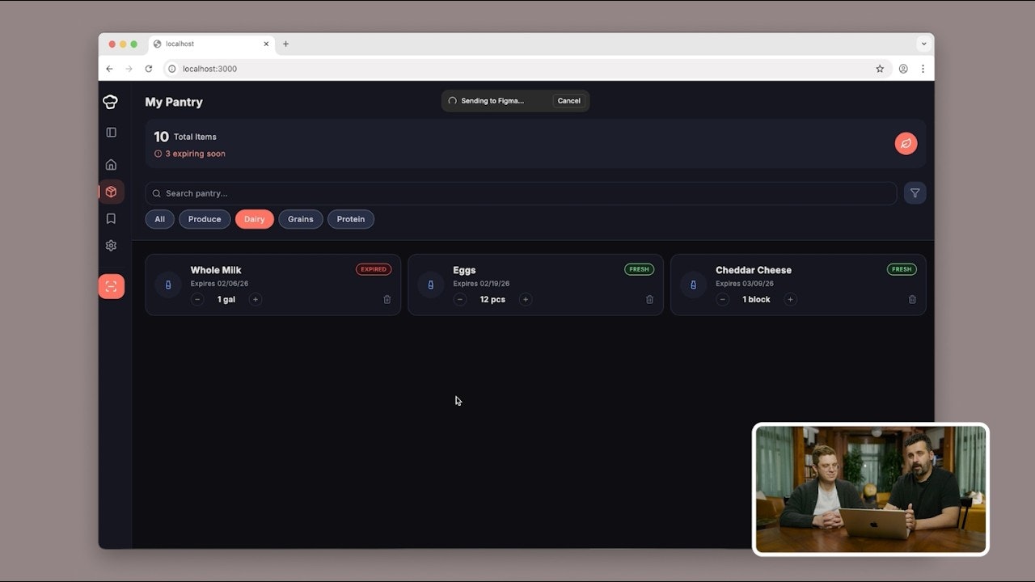Screen dimensions: 1035x582
Task: Click the chef hat app logo
Action: click(x=111, y=102)
